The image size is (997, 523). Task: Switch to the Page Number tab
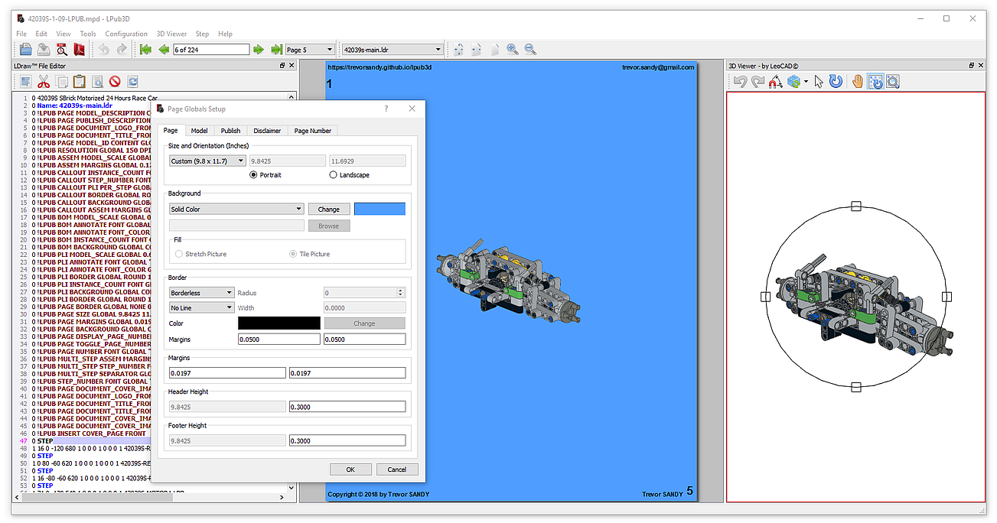(x=313, y=131)
